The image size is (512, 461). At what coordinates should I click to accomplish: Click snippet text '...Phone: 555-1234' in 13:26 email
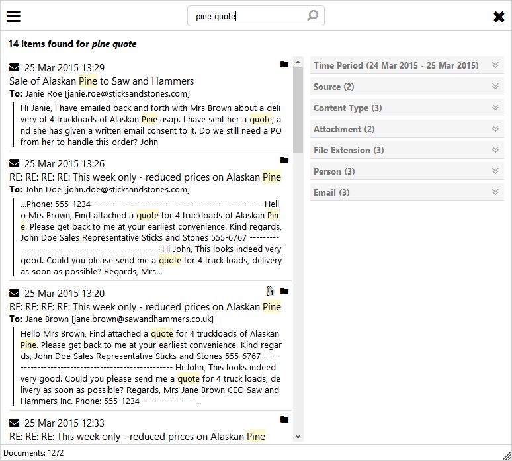(x=55, y=204)
